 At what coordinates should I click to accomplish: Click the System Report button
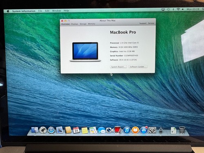click(118, 67)
